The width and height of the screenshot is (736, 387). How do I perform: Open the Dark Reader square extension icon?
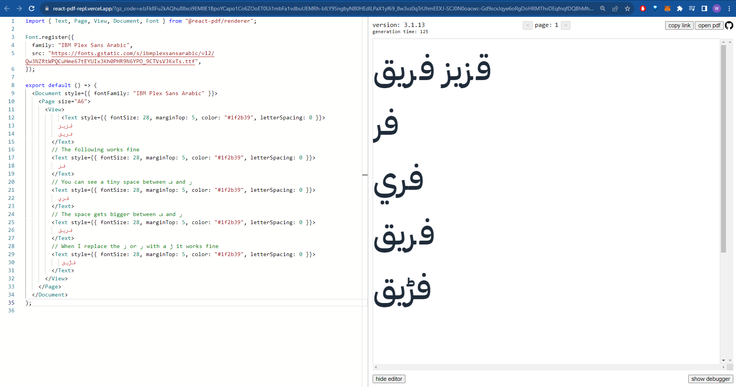click(704, 8)
